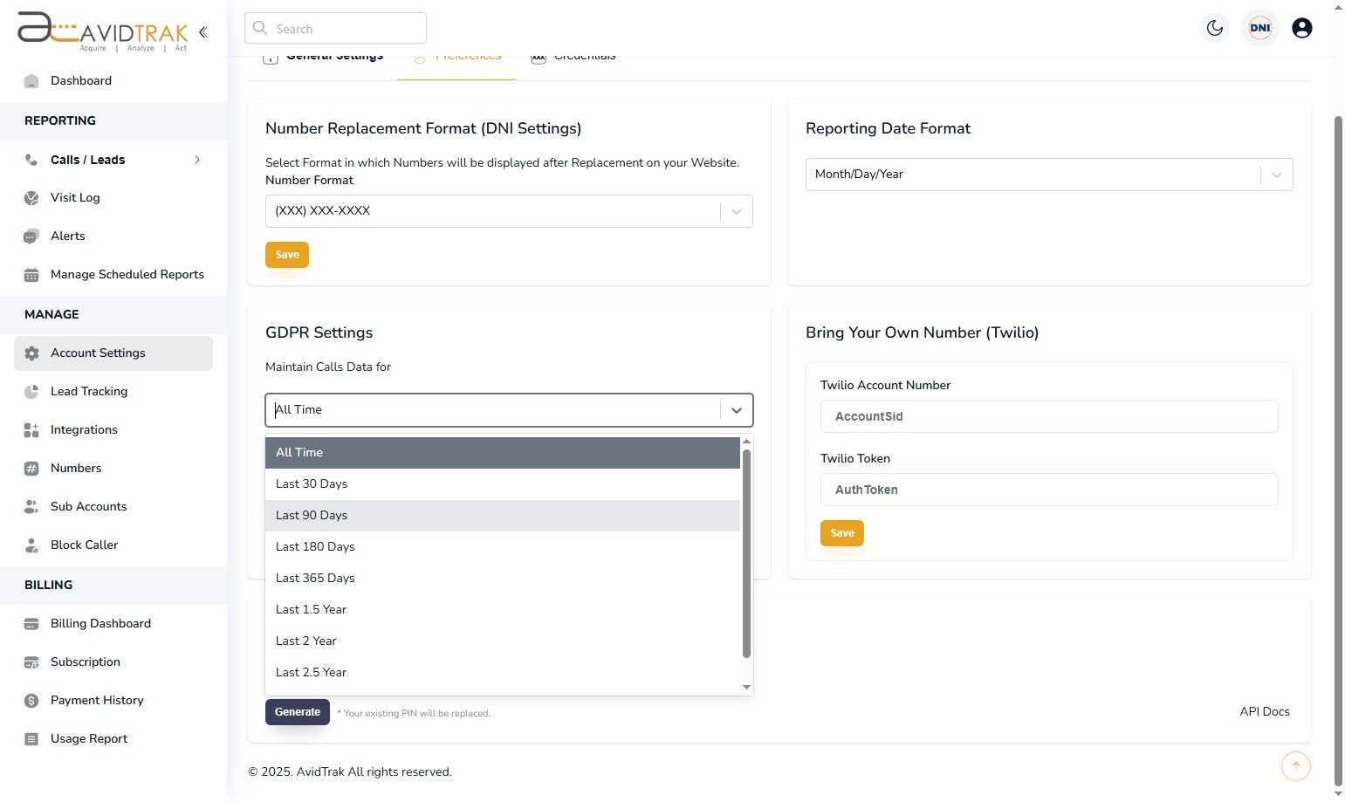Open the Visit Log page
The image size is (1345, 802).
(75, 197)
